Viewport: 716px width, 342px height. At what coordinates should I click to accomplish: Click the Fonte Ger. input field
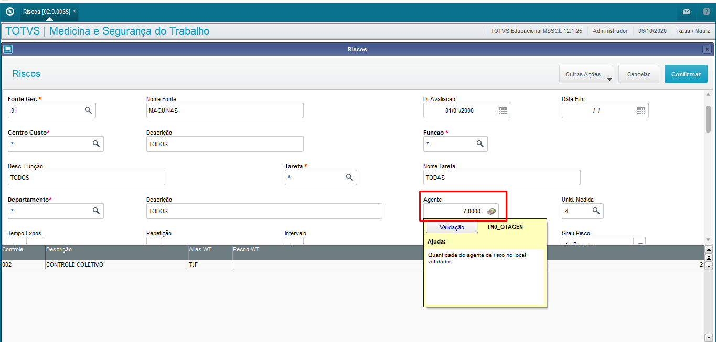[x=52, y=111]
